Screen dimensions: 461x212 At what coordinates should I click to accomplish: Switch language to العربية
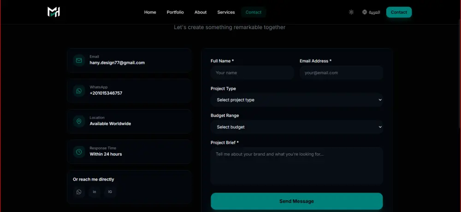coord(374,12)
